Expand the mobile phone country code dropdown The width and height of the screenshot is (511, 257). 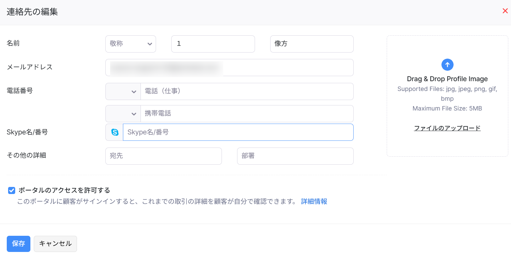click(x=123, y=114)
